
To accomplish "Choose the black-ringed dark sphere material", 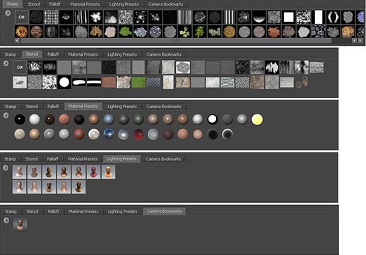I will pos(227,134).
